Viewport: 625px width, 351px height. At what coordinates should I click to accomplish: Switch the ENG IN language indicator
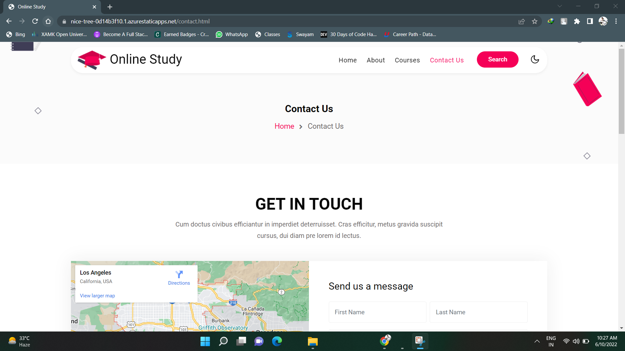coord(551,341)
